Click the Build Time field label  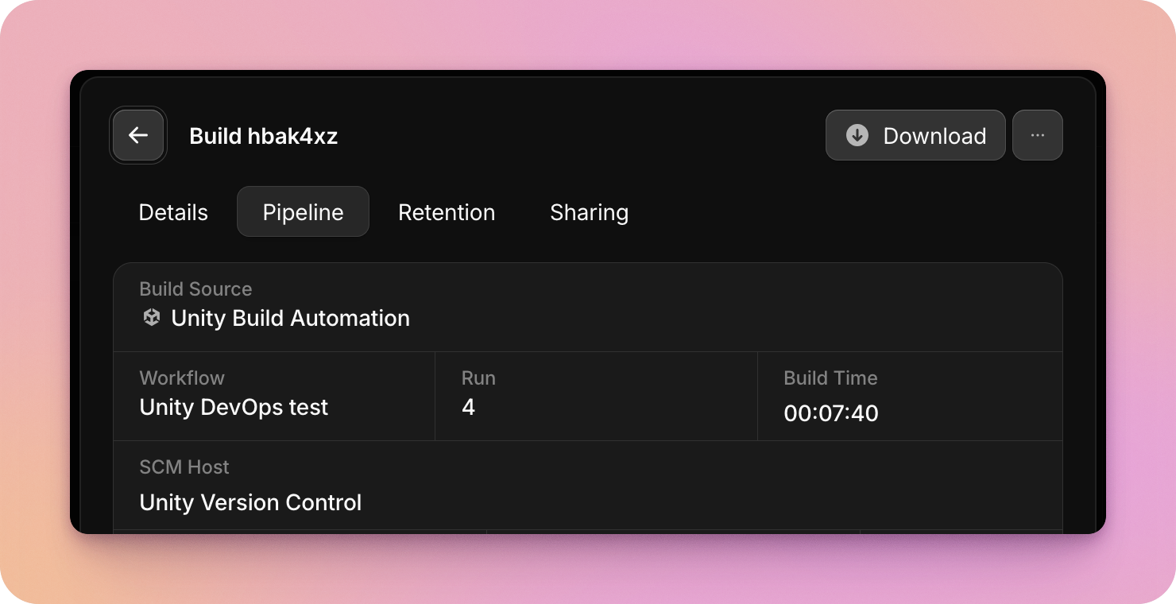pos(830,378)
